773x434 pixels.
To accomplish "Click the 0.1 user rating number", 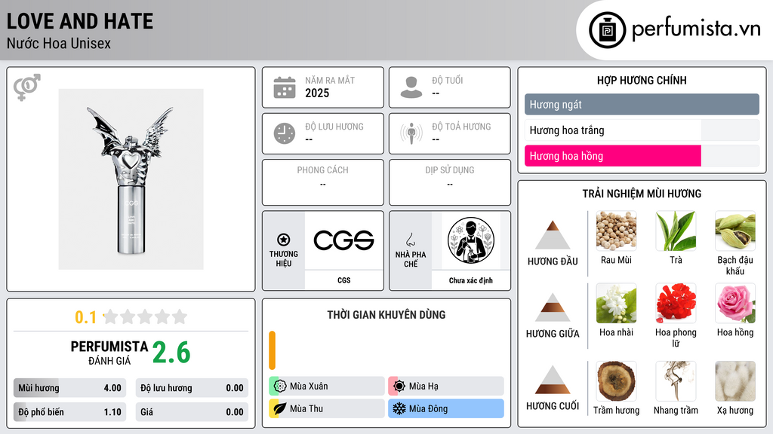I will coord(85,317).
